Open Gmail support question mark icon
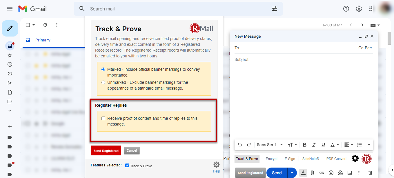 346,9
